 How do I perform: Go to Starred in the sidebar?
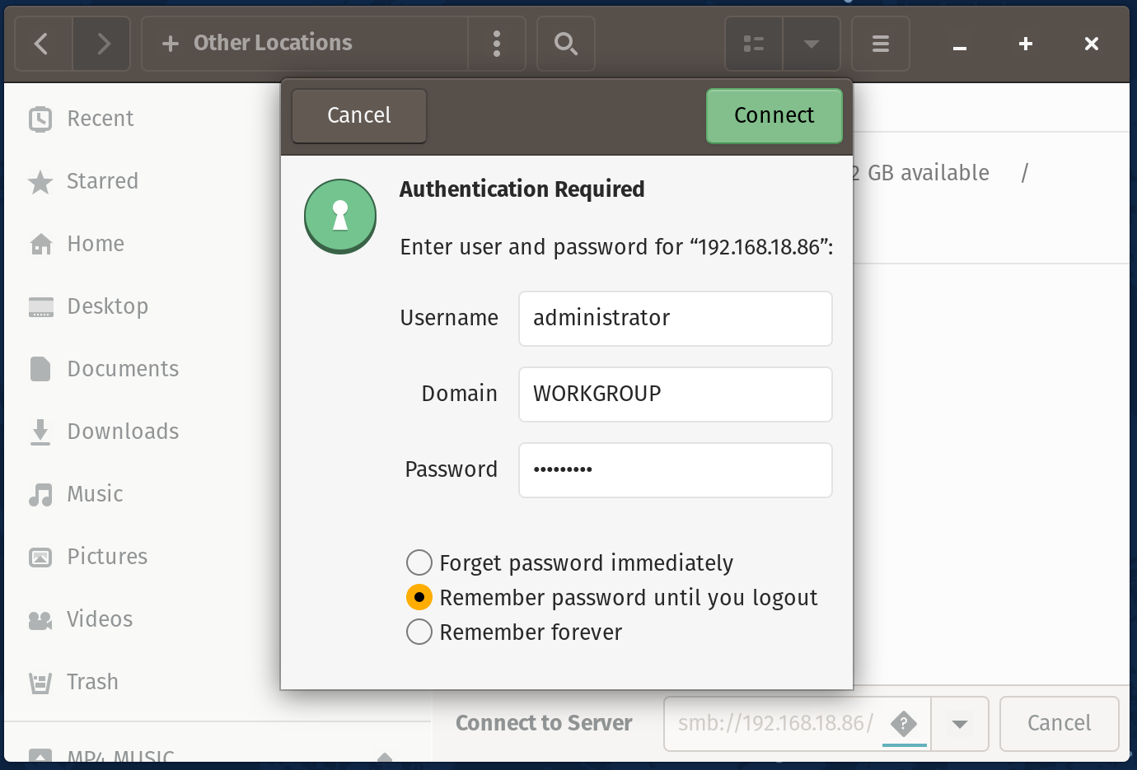click(102, 181)
